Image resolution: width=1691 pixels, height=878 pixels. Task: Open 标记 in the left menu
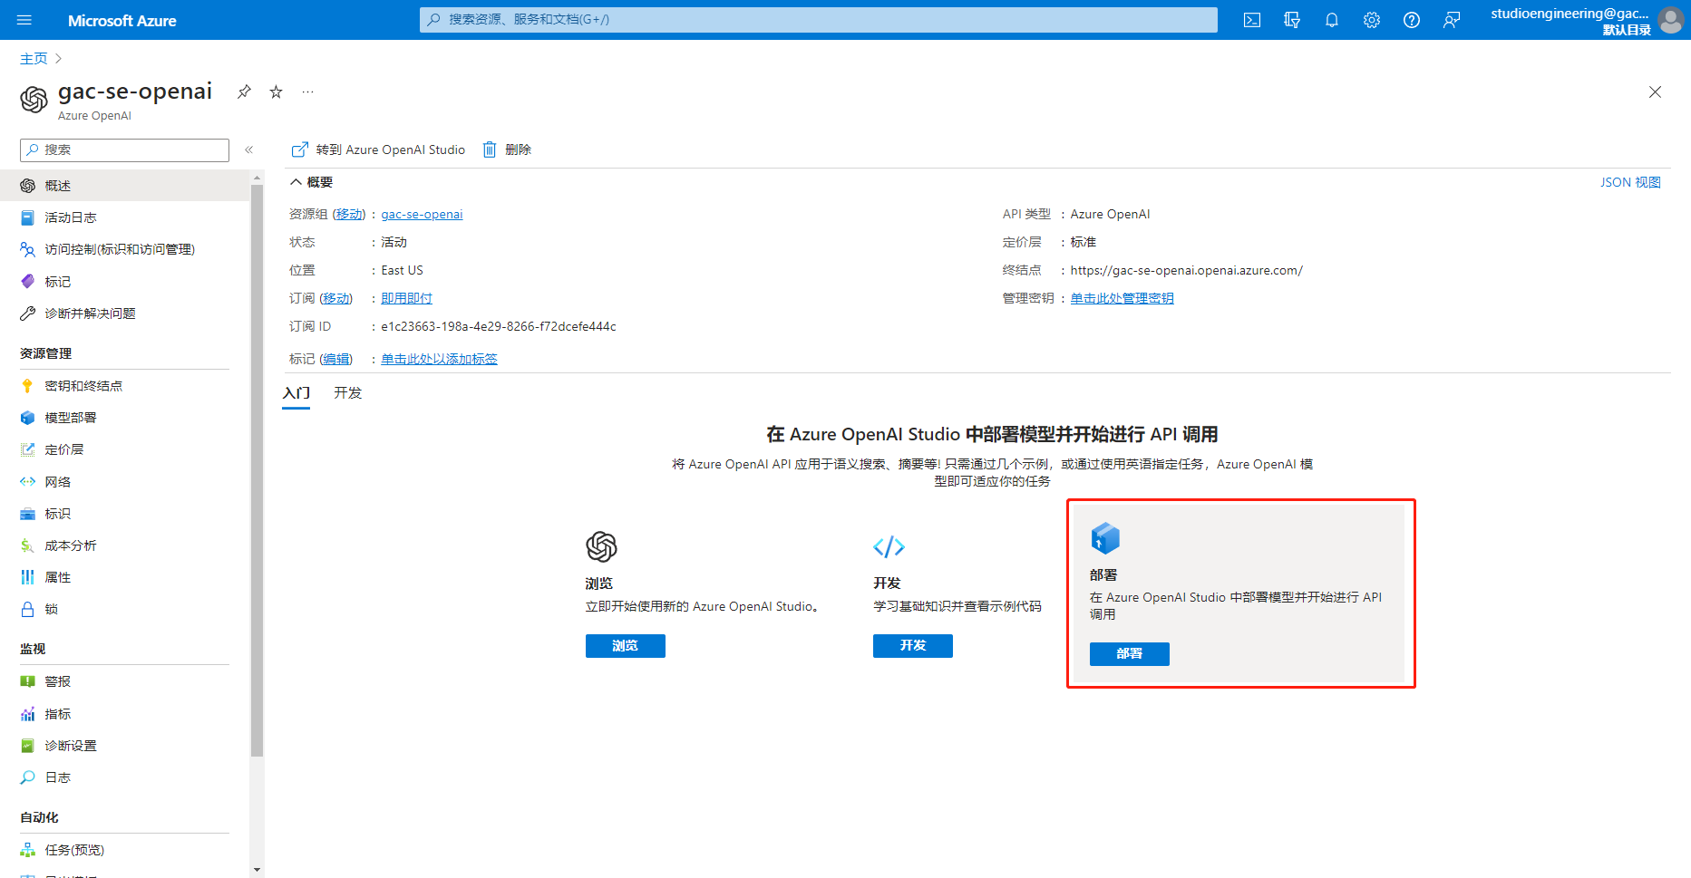pyautogui.click(x=125, y=282)
